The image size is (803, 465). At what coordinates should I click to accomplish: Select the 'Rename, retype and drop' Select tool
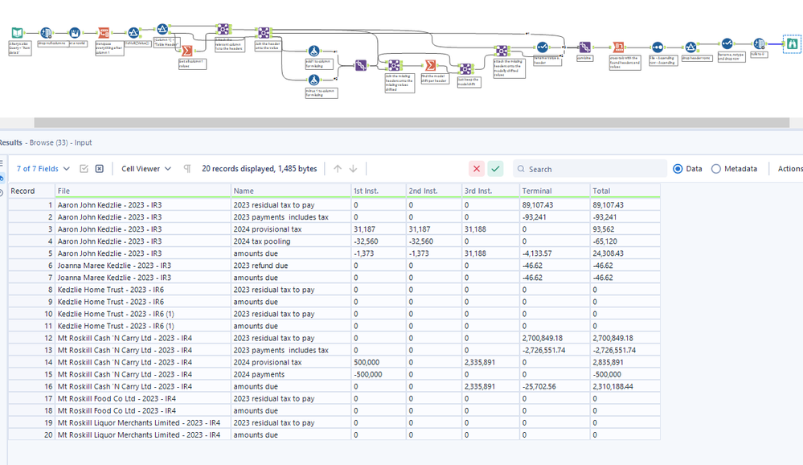click(x=727, y=43)
